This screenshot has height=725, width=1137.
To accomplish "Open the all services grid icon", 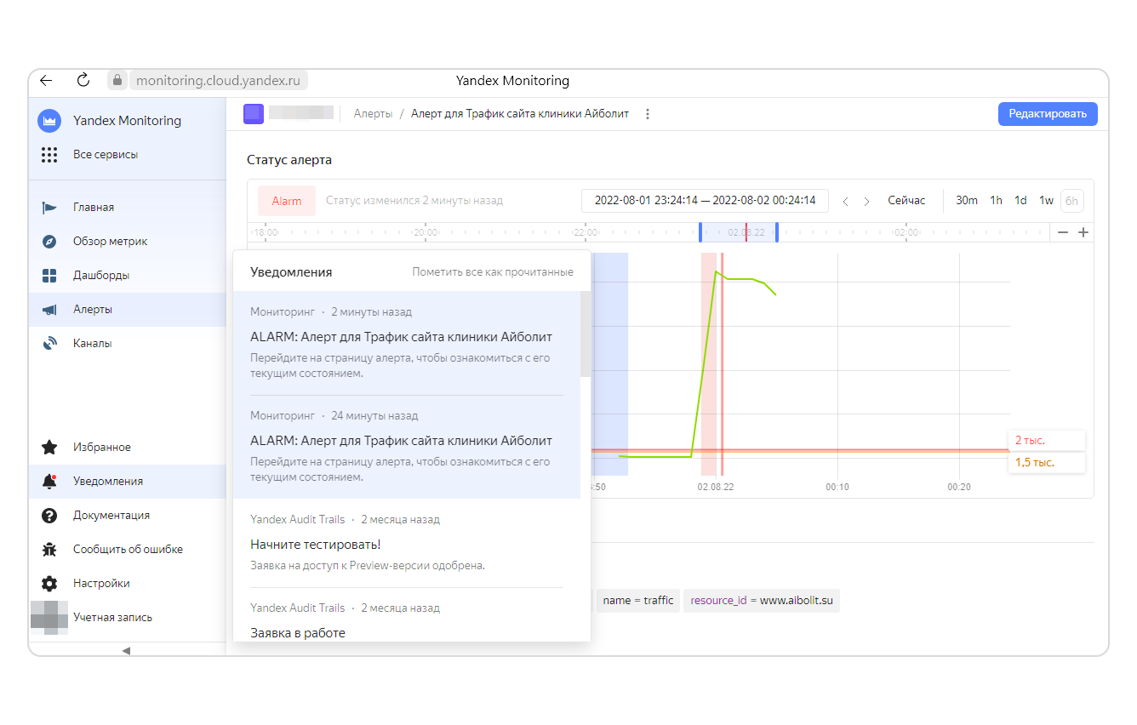I will 49,155.
